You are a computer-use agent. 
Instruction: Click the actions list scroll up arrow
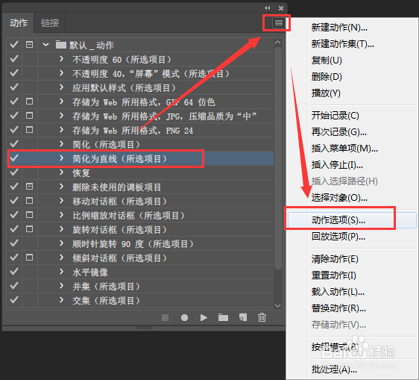click(x=277, y=43)
